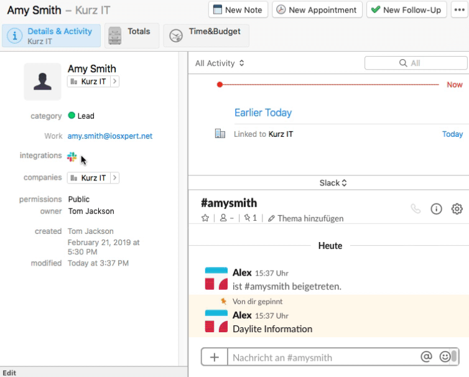Insert a mention with @ icon
Screen dimensions: 469x377
pos(426,356)
